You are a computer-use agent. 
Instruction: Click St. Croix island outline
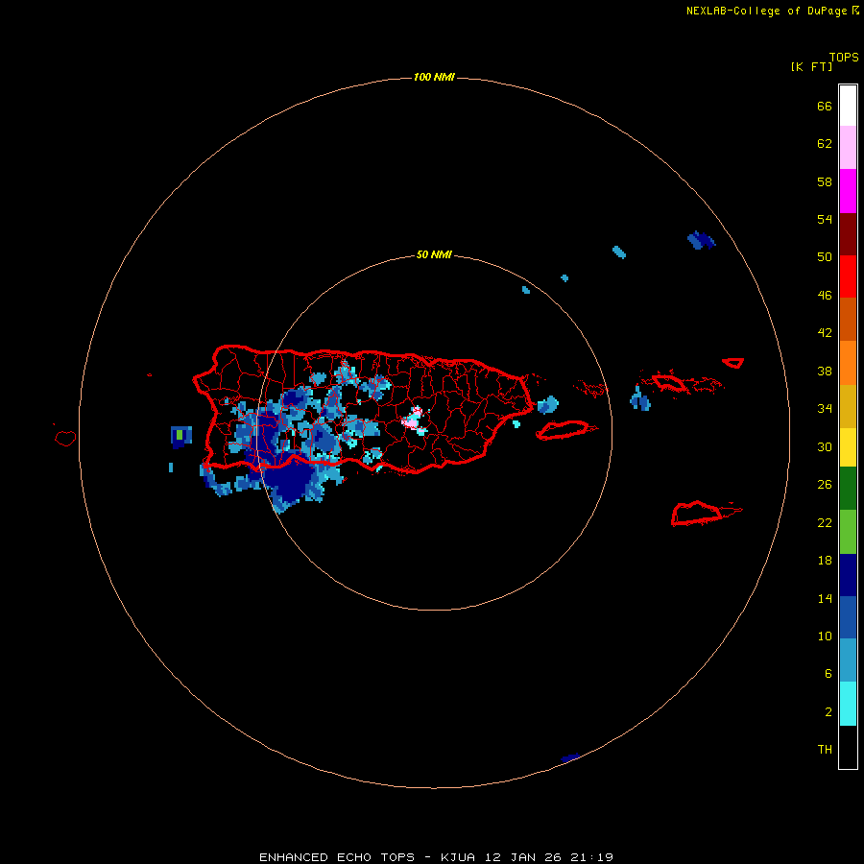[x=699, y=514]
